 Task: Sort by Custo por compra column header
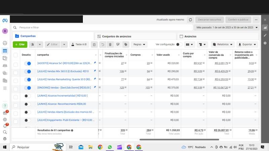pos(188,55)
